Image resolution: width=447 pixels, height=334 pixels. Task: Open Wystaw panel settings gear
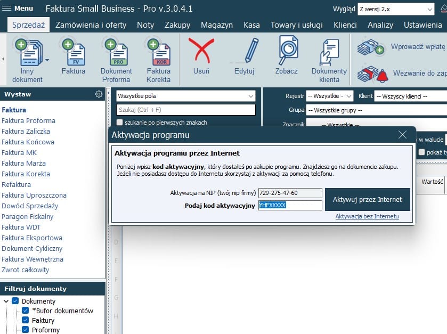point(99,94)
